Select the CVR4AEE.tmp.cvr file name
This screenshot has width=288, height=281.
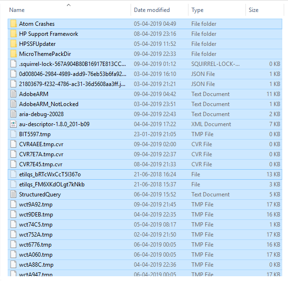pos(41,144)
